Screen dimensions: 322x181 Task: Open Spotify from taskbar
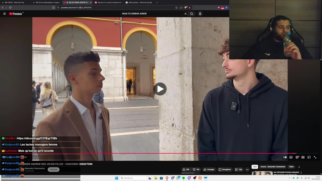click(x=184, y=178)
